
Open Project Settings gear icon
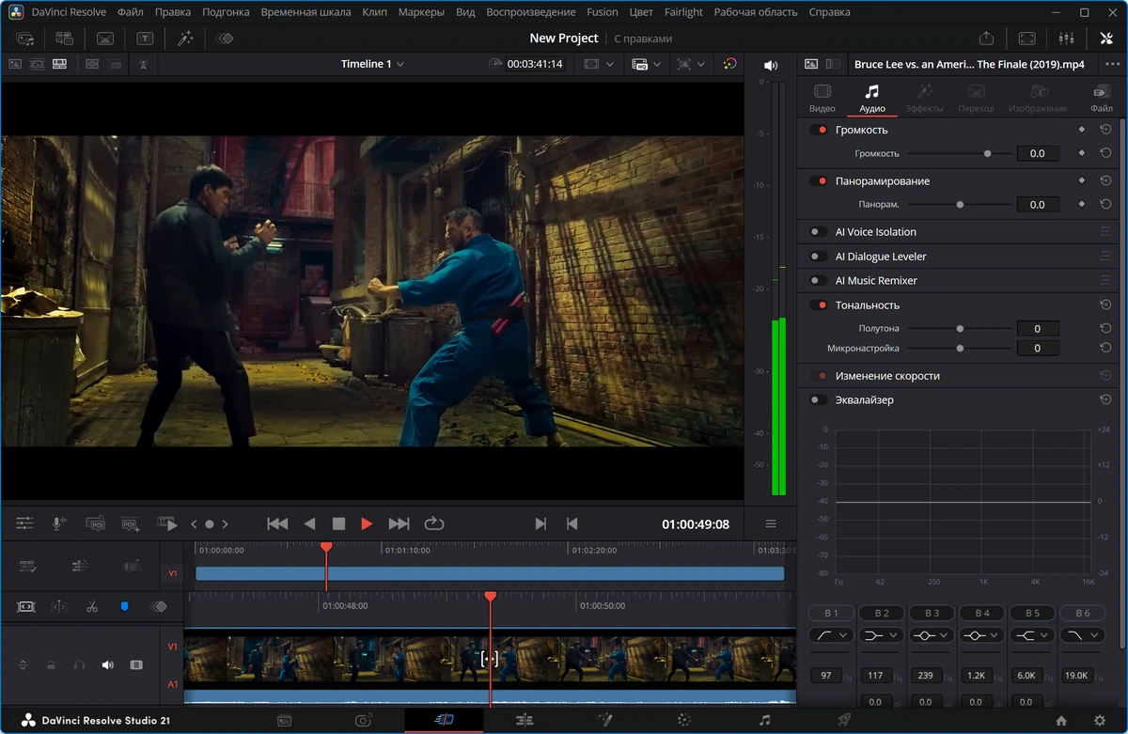point(1100,721)
